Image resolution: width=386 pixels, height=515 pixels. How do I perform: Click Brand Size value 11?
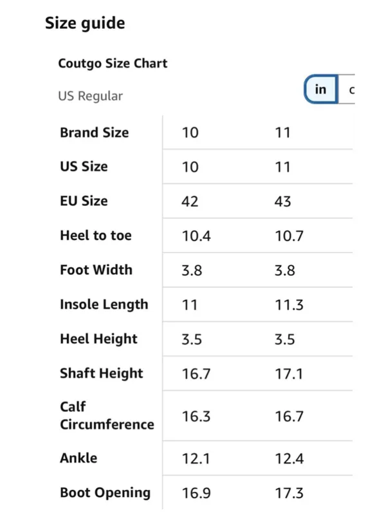click(x=282, y=133)
